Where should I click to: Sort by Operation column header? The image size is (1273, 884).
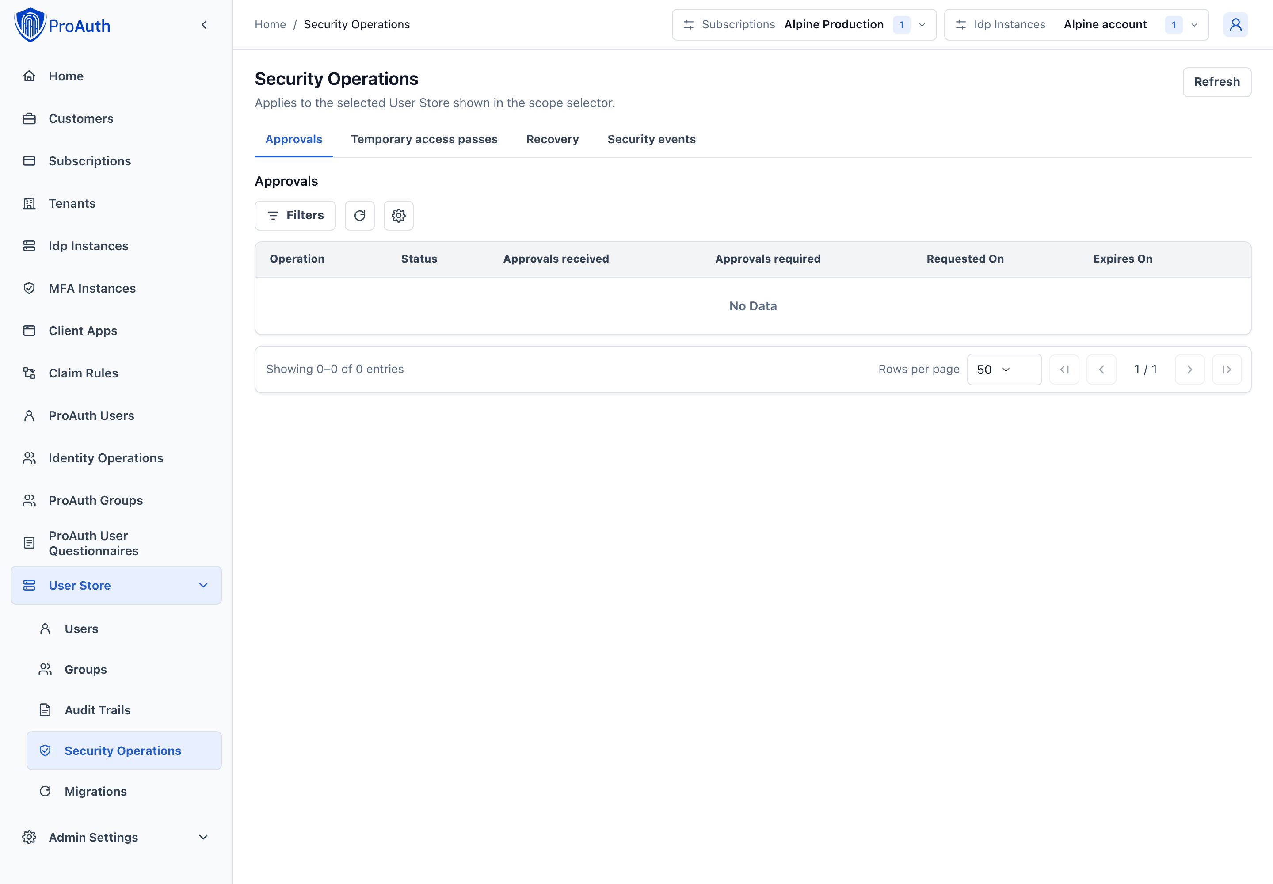tap(297, 259)
